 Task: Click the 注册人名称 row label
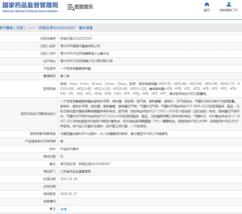[x=48, y=46]
